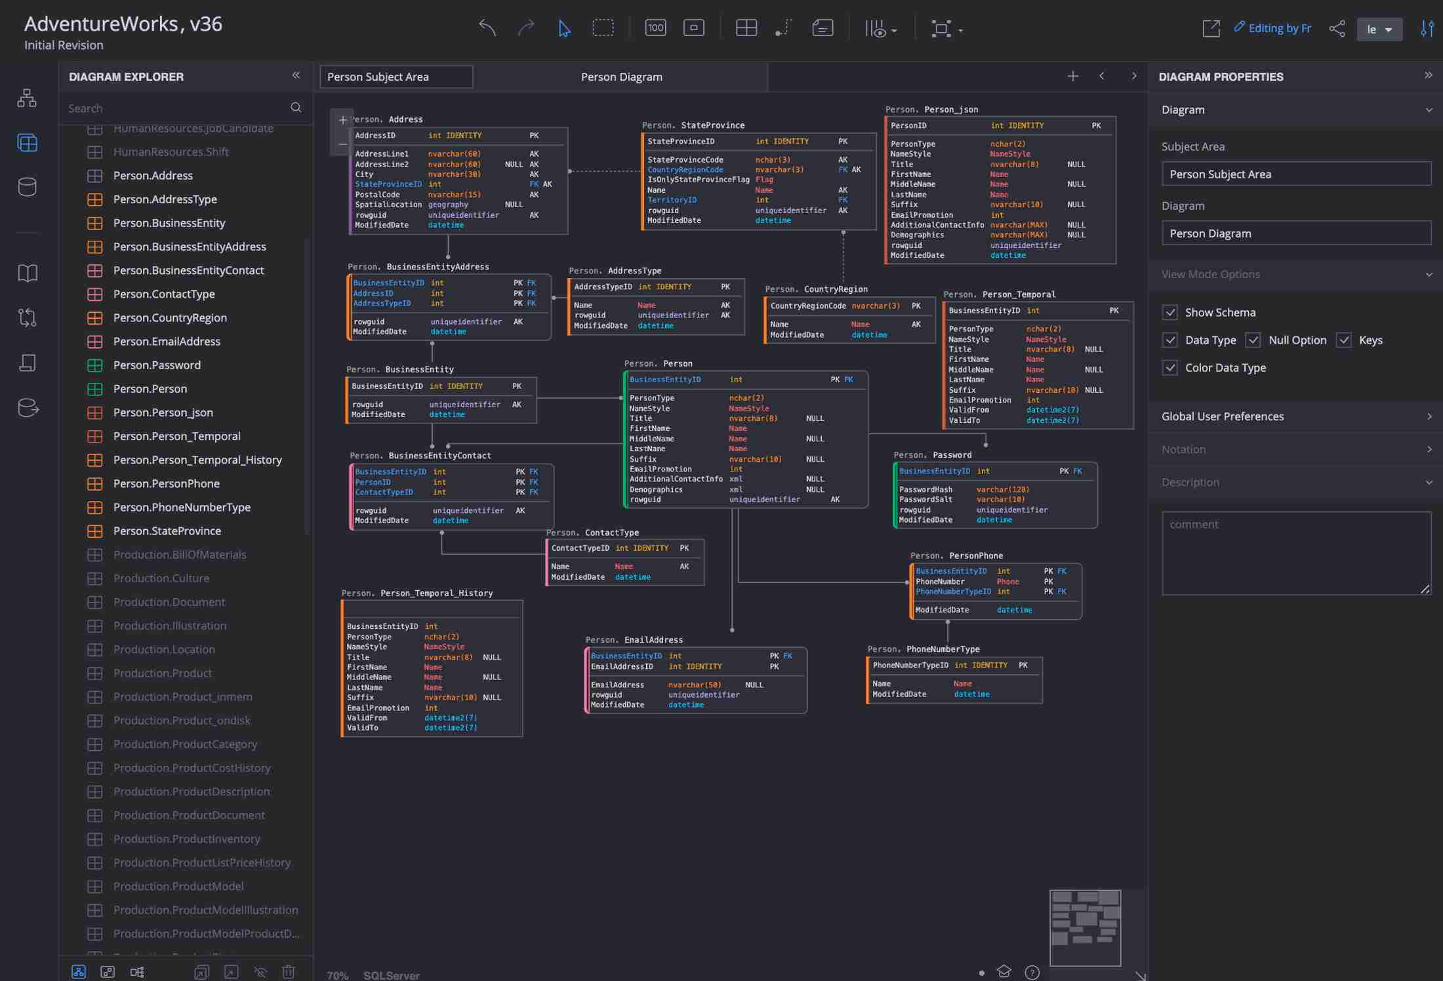Open the frame layout dropdown in toolbar

946,29
